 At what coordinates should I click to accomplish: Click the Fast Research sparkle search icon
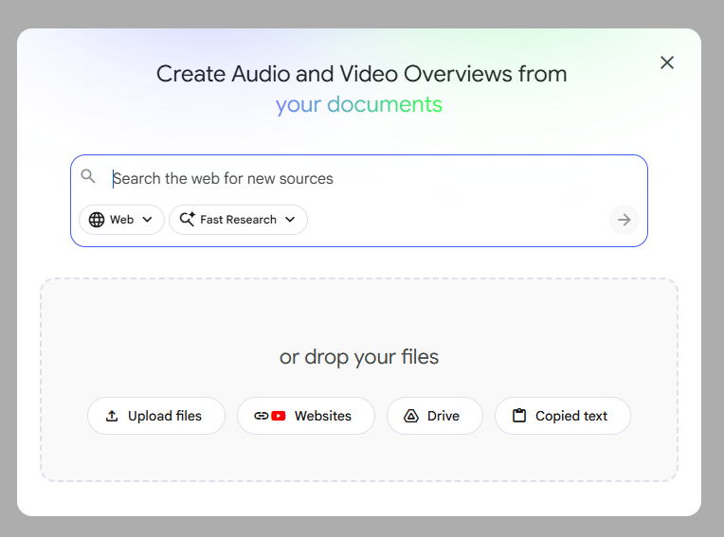pos(187,220)
